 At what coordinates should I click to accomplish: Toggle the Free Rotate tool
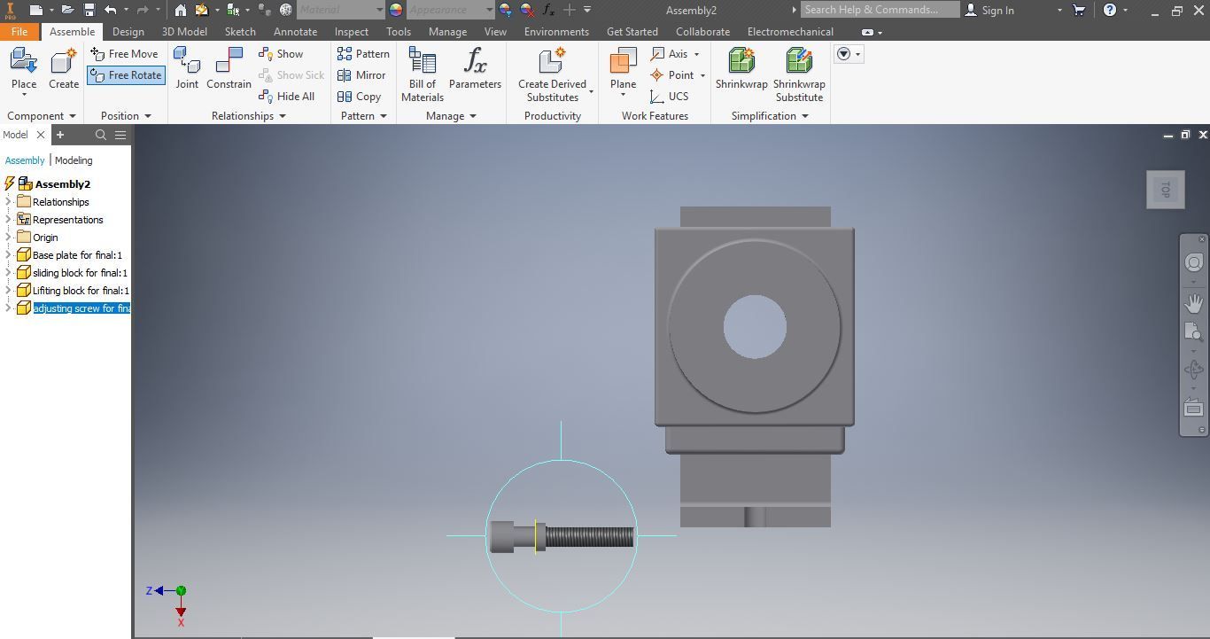[x=126, y=75]
